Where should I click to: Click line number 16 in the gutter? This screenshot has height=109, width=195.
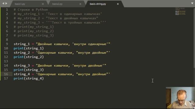pyautogui.click(x=6, y=74)
